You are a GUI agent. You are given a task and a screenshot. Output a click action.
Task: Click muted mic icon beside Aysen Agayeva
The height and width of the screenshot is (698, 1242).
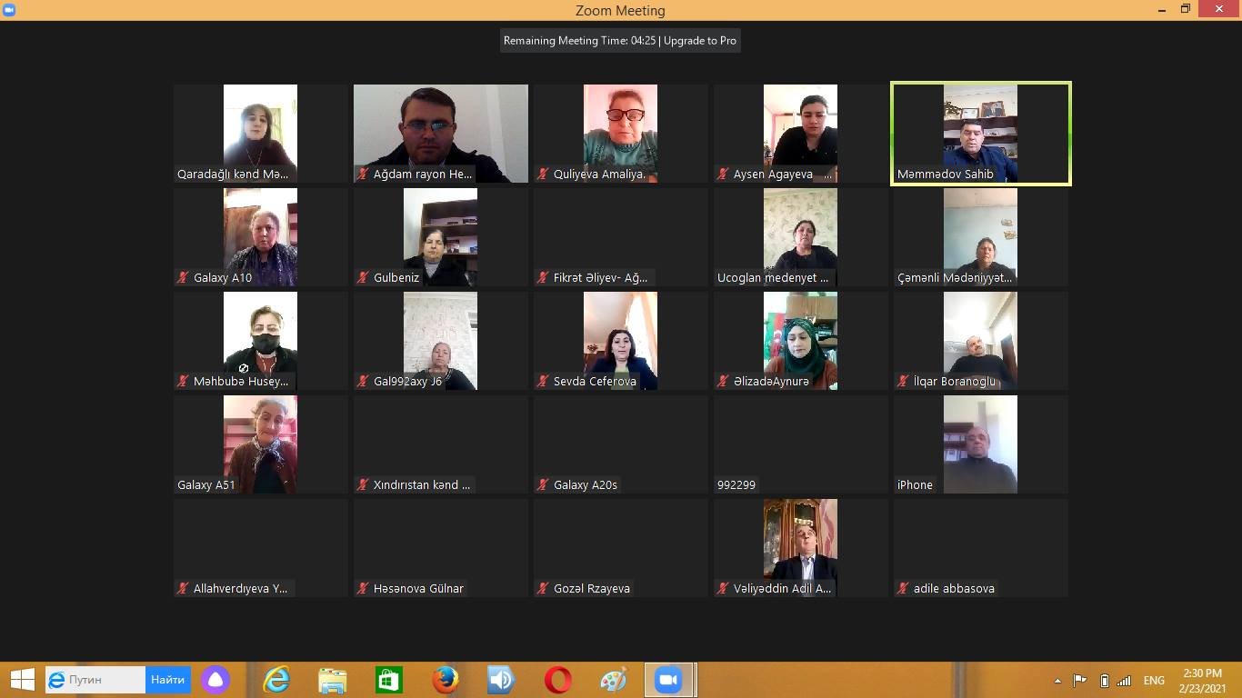click(724, 174)
